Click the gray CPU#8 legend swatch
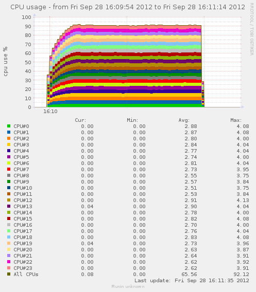The image size is (256, 292). (x=9, y=175)
